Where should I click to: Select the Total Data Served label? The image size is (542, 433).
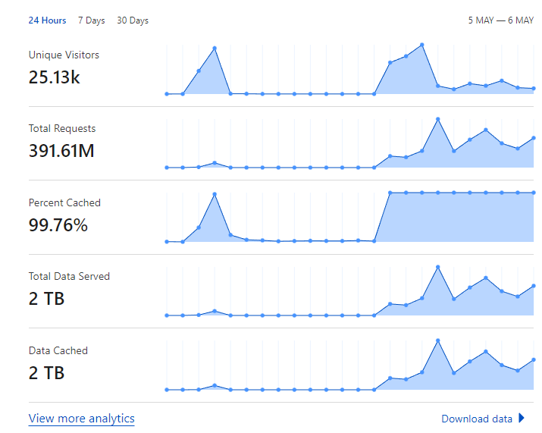(69, 276)
